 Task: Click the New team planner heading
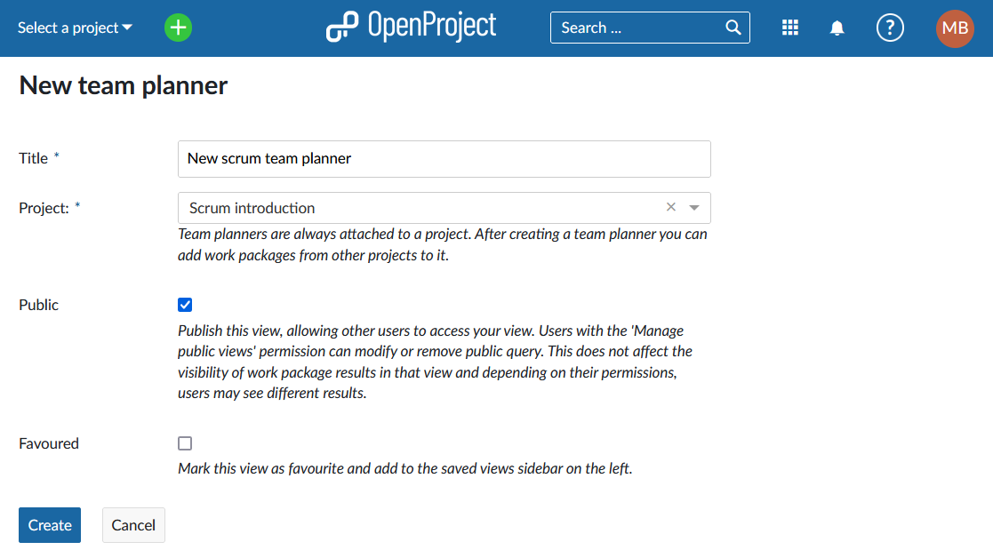(124, 85)
